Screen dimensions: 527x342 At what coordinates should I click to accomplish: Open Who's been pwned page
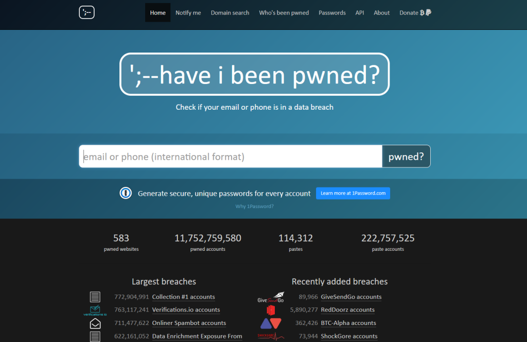(284, 13)
